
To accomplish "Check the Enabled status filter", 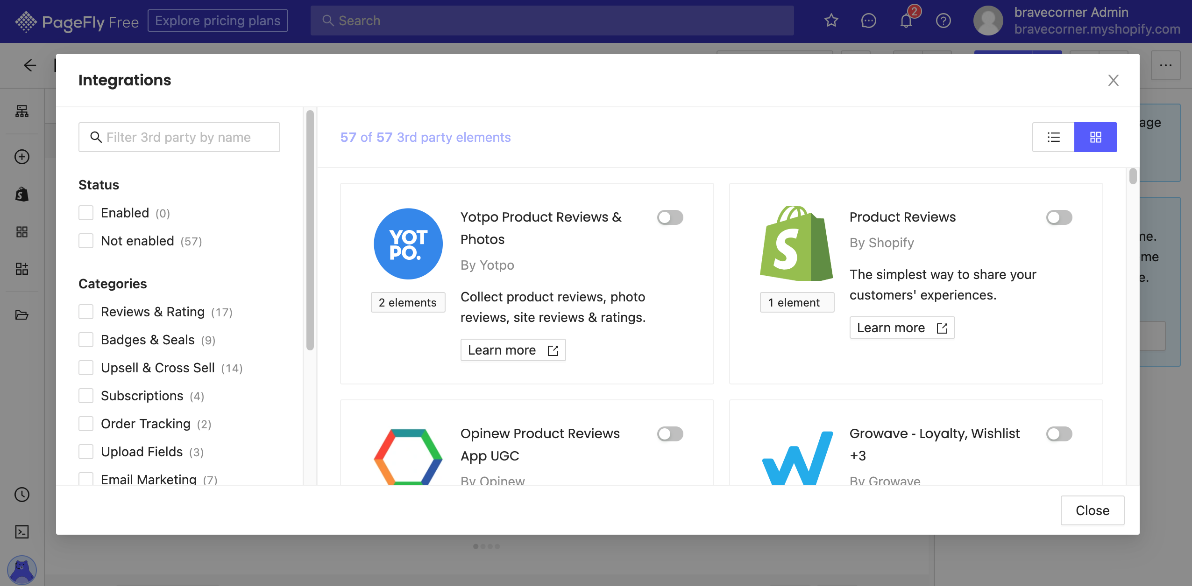I will click(86, 213).
